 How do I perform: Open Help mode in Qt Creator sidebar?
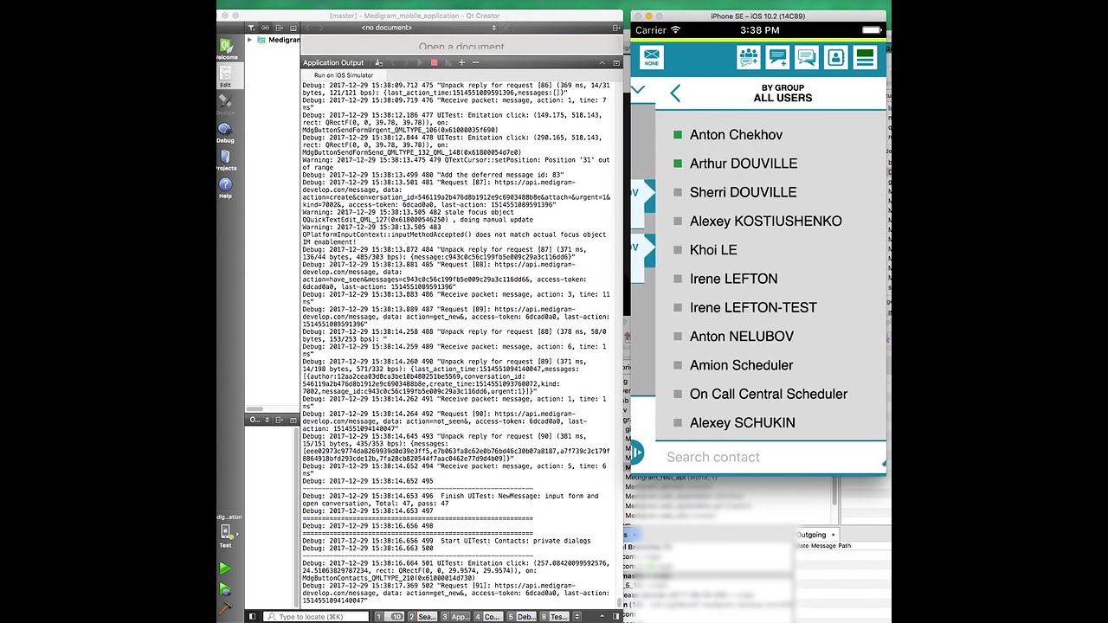pyautogui.click(x=225, y=188)
